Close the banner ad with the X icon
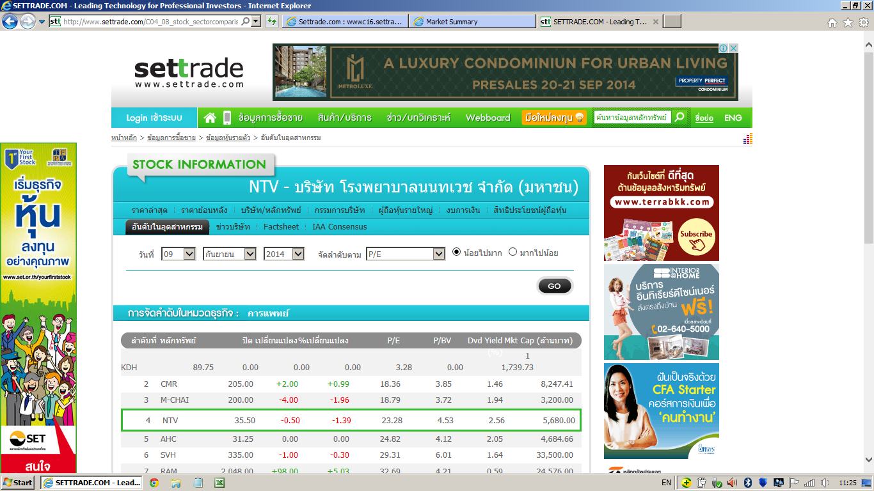874x491 pixels. tap(733, 49)
